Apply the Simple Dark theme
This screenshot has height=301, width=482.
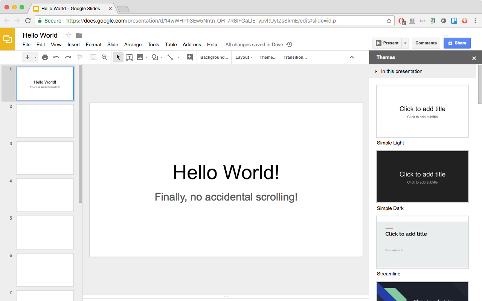422,176
